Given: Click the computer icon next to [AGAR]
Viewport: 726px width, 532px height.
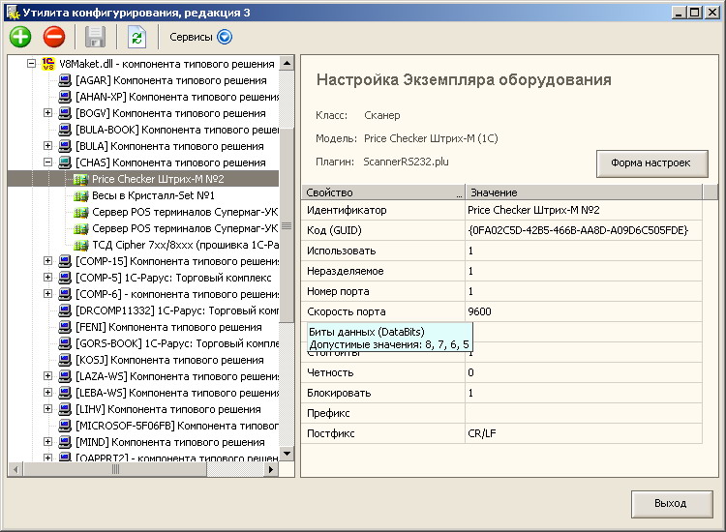Looking at the screenshot, I should (x=65, y=81).
